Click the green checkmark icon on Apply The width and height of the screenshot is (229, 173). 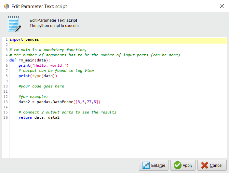coord(177,165)
